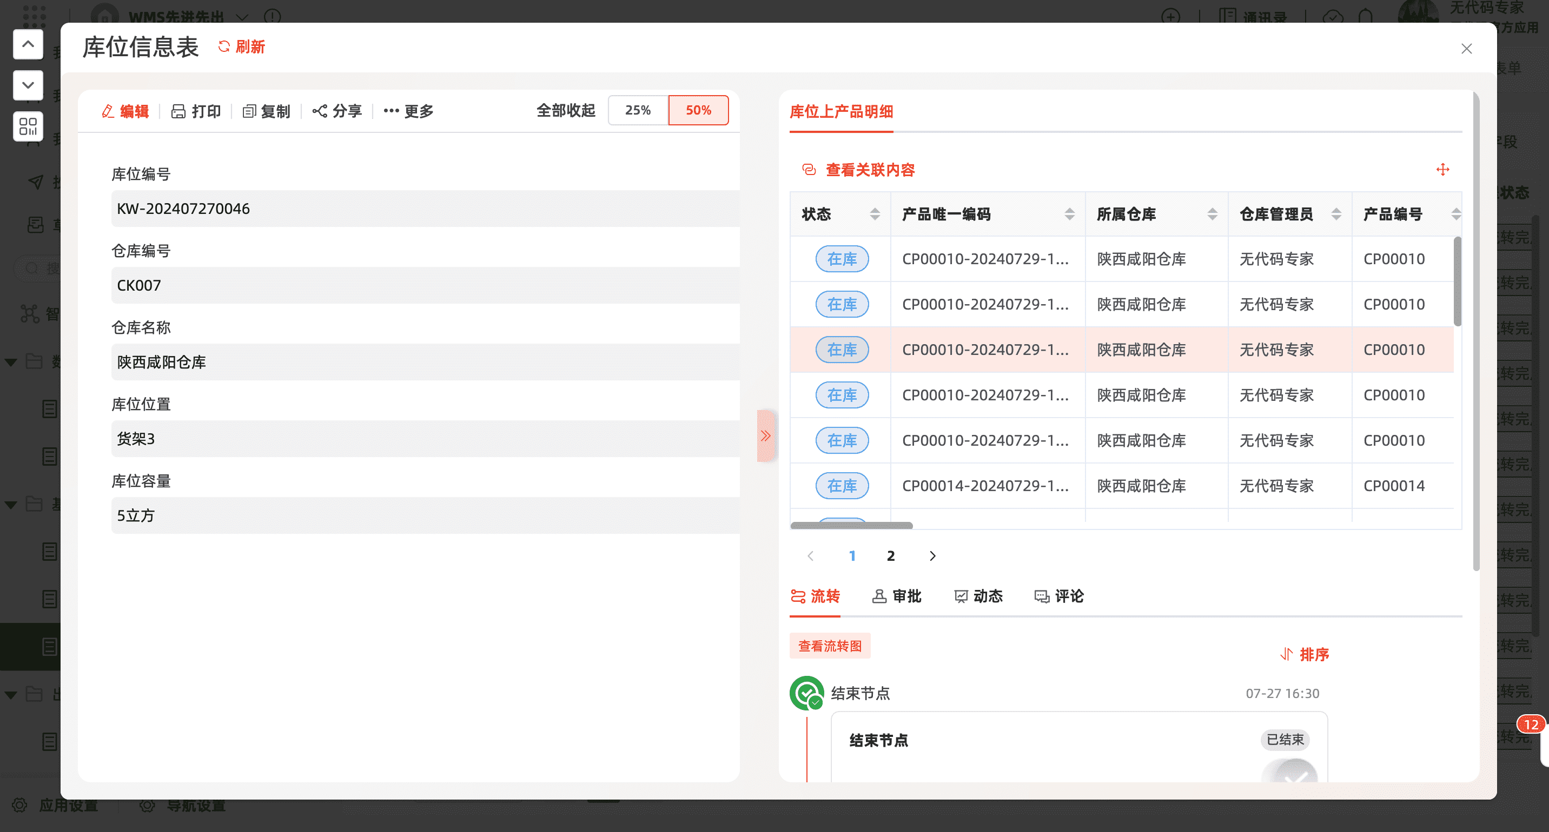Sort by the 状态 column arrows
The image size is (1549, 832).
tap(875, 214)
